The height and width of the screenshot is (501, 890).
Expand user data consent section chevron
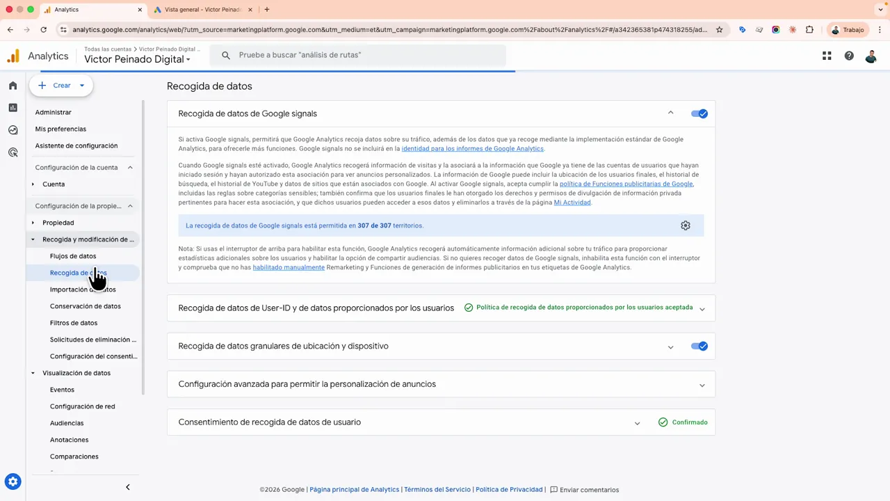[637, 423]
